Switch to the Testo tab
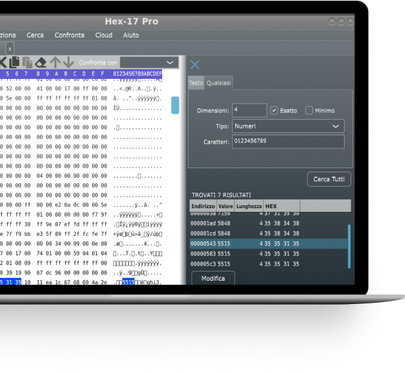The image size is (405, 374). click(x=196, y=83)
